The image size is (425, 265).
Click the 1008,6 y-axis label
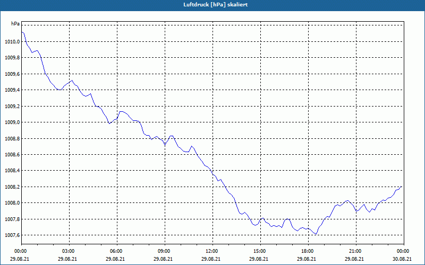click(x=12, y=155)
